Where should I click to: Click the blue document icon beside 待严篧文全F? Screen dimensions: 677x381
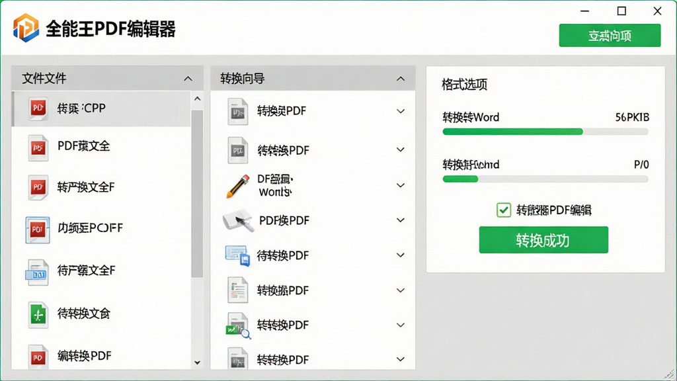click(37, 273)
